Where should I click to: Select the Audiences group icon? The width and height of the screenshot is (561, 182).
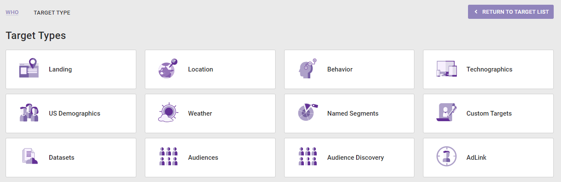168,156
